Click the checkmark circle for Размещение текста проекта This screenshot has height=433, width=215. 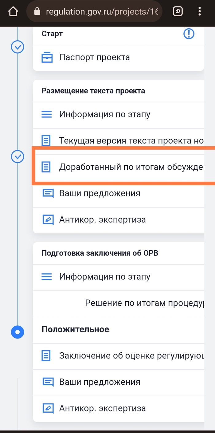pos(18,157)
